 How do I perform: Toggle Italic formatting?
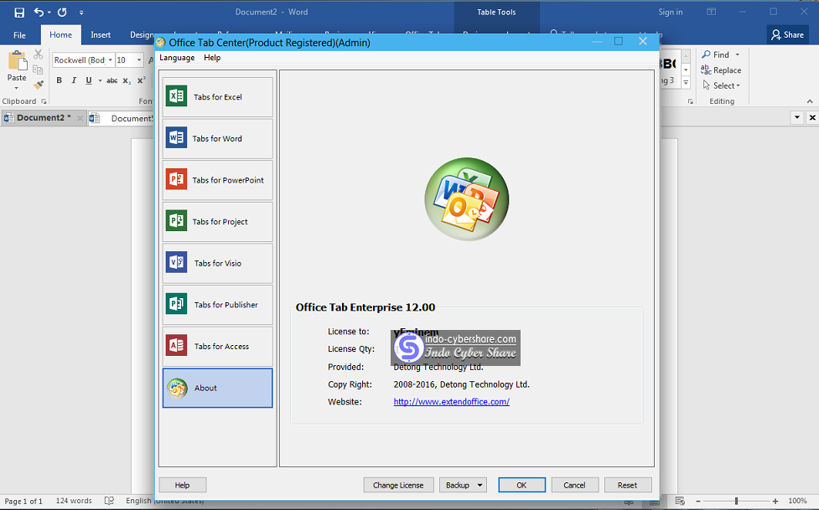pyautogui.click(x=74, y=80)
